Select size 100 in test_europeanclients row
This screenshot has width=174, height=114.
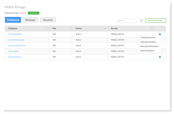pos(54,45)
